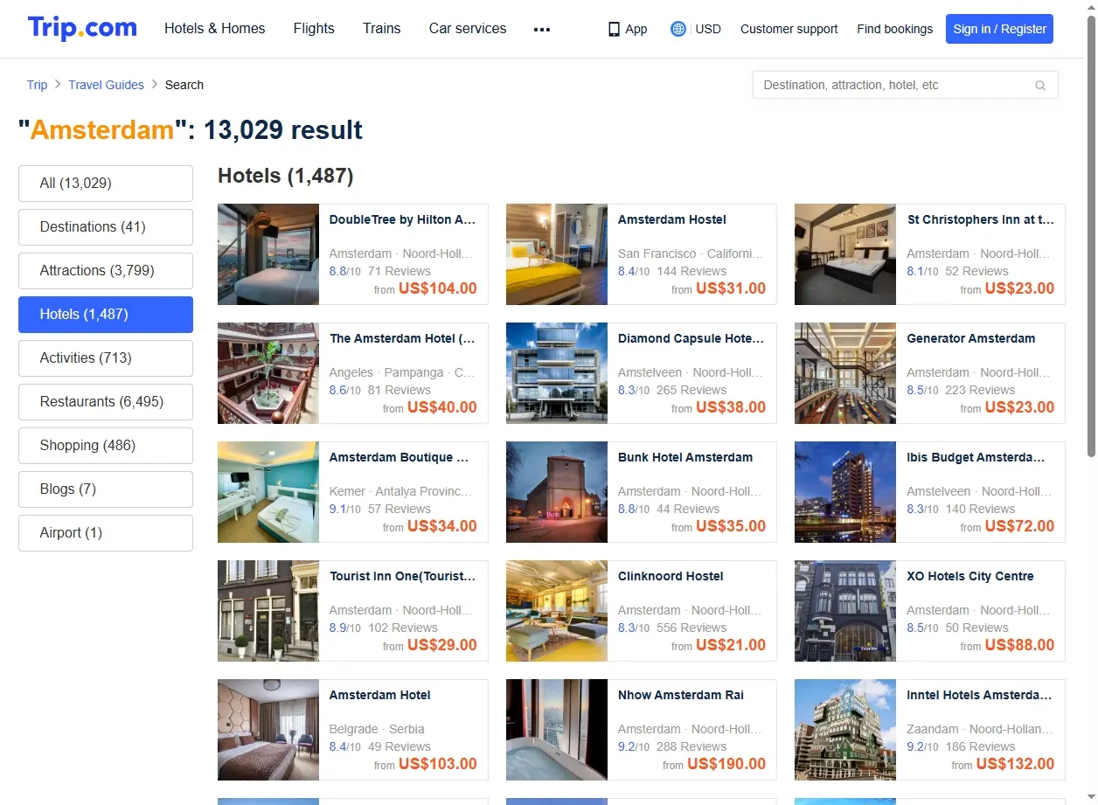Select Airport (1) filter
This screenshot has width=1098, height=805.
tap(106, 533)
